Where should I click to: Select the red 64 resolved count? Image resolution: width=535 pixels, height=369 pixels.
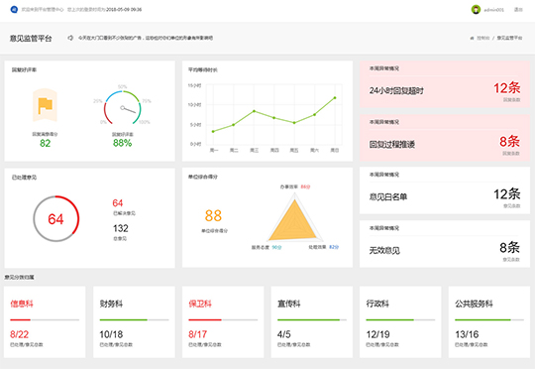pyautogui.click(x=118, y=203)
